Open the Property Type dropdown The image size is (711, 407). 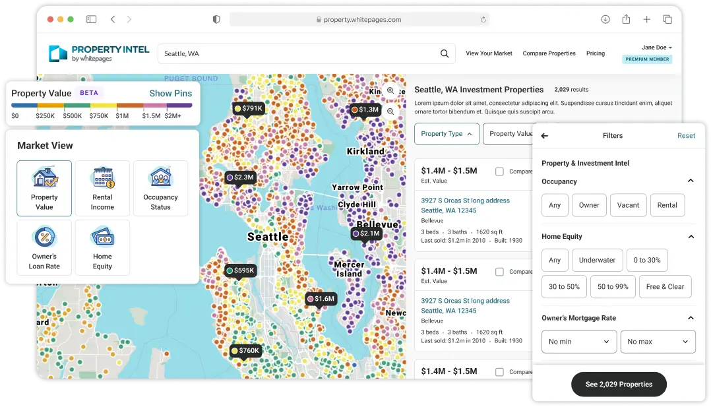[447, 134]
